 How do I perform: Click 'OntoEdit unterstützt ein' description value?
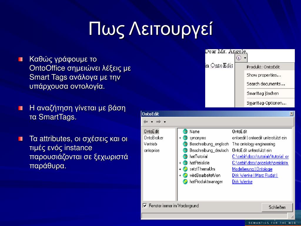point(252,150)
